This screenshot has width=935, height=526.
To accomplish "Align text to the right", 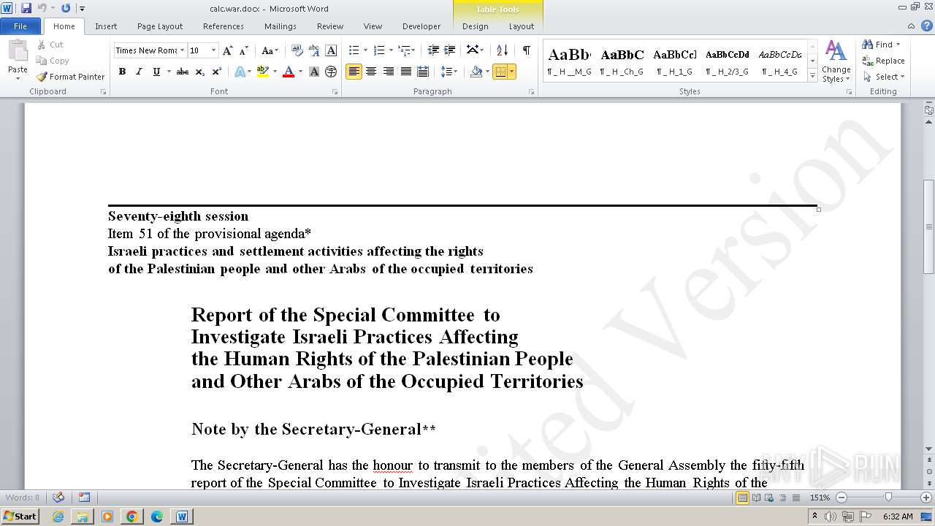I will point(389,72).
